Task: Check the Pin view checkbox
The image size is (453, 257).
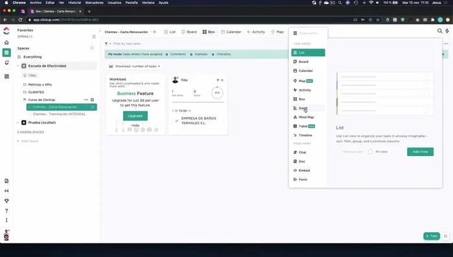Action: [371, 151]
